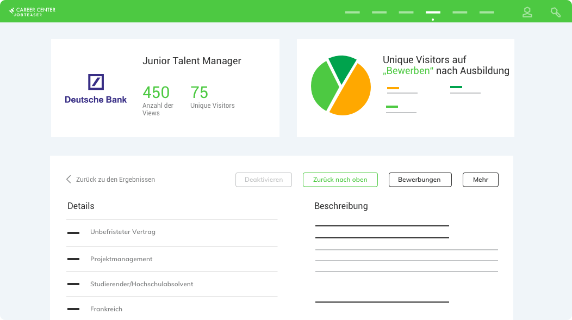This screenshot has height=320, width=572.
Task: Click the 450 views count
Action: 156,93
